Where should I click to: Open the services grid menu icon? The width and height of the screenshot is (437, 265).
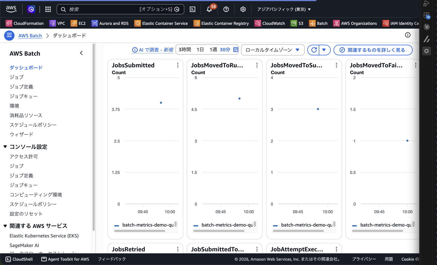click(48, 9)
